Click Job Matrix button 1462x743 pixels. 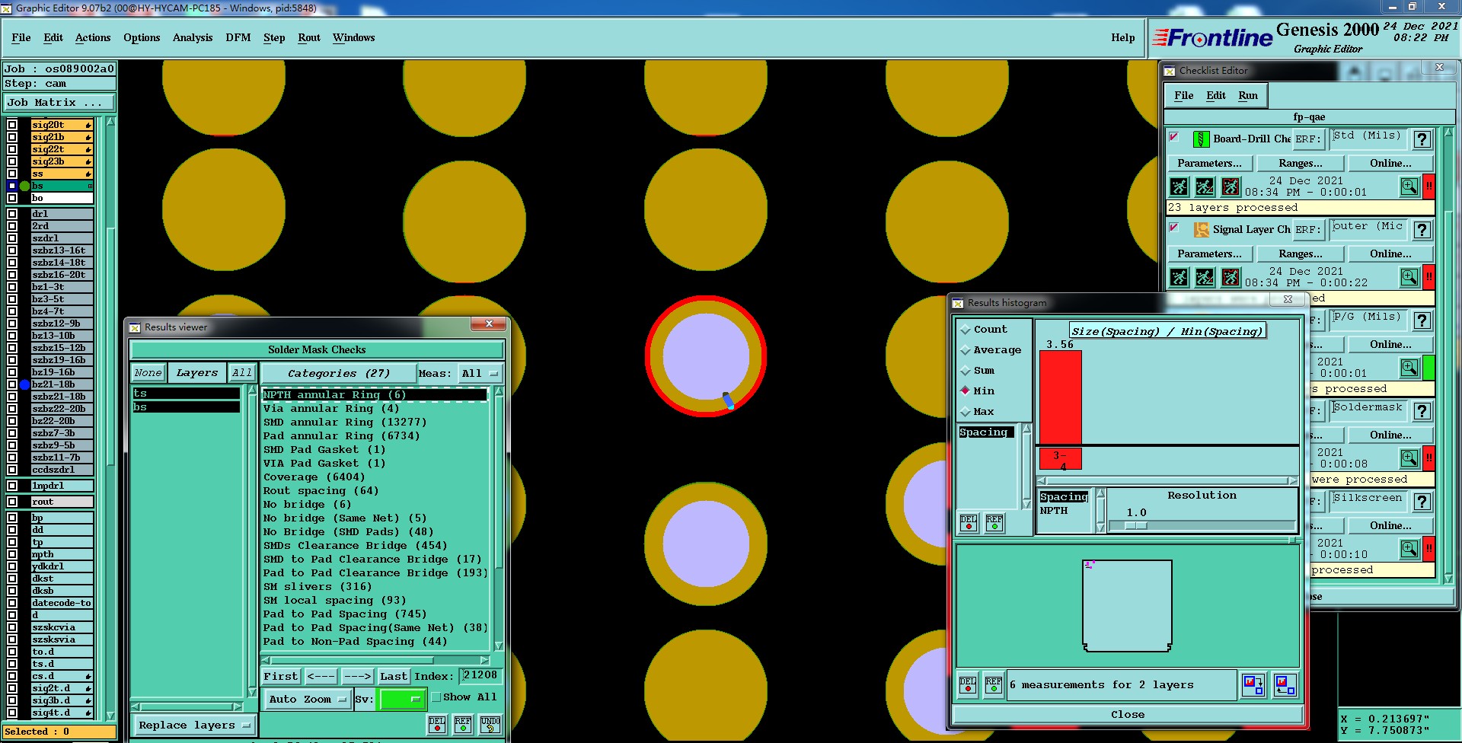(59, 103)
